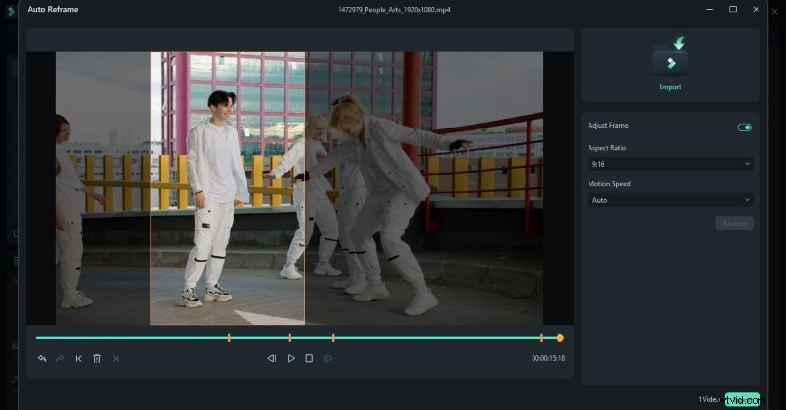Open the Aspect Ratio 9:16 dropdown
Viewport: 786px width, 410px height.
click(670, 164)
